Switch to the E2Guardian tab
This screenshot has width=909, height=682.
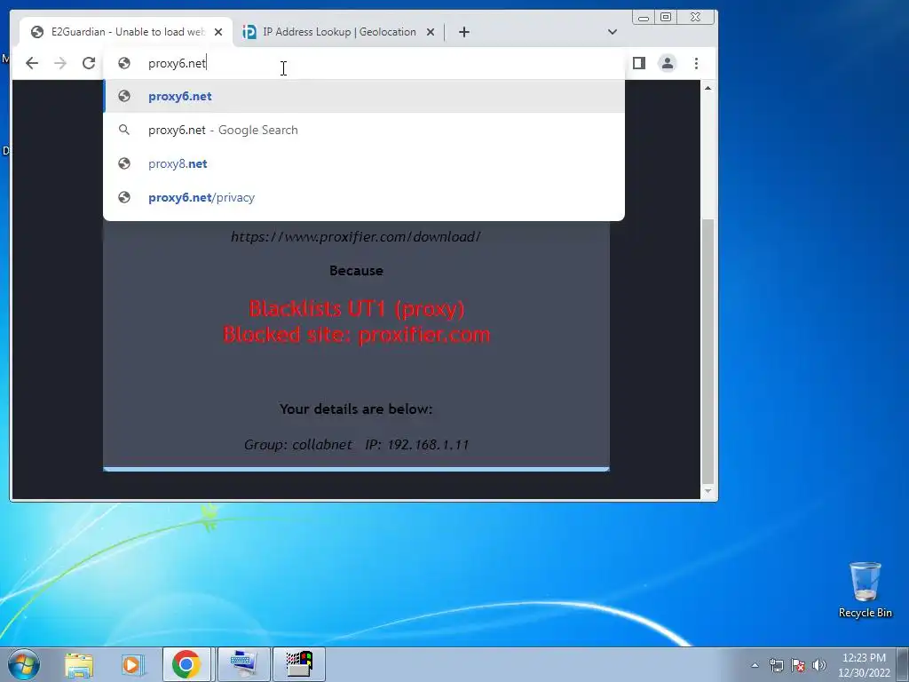coord(126,32)
